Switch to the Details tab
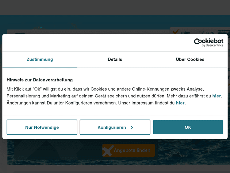 [x=115, y=59]
